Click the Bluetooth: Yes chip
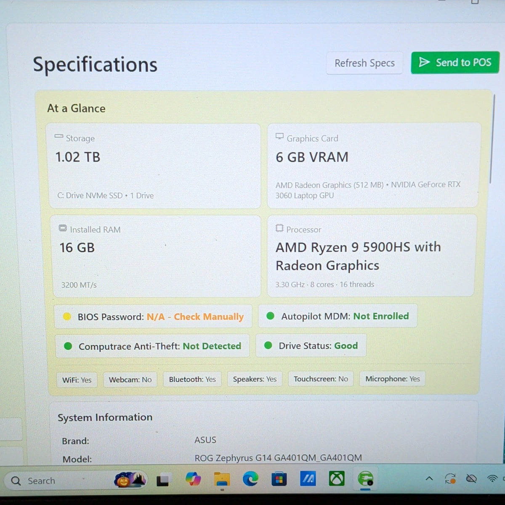Viewport: 505px width, 505px height. (192, 379)
